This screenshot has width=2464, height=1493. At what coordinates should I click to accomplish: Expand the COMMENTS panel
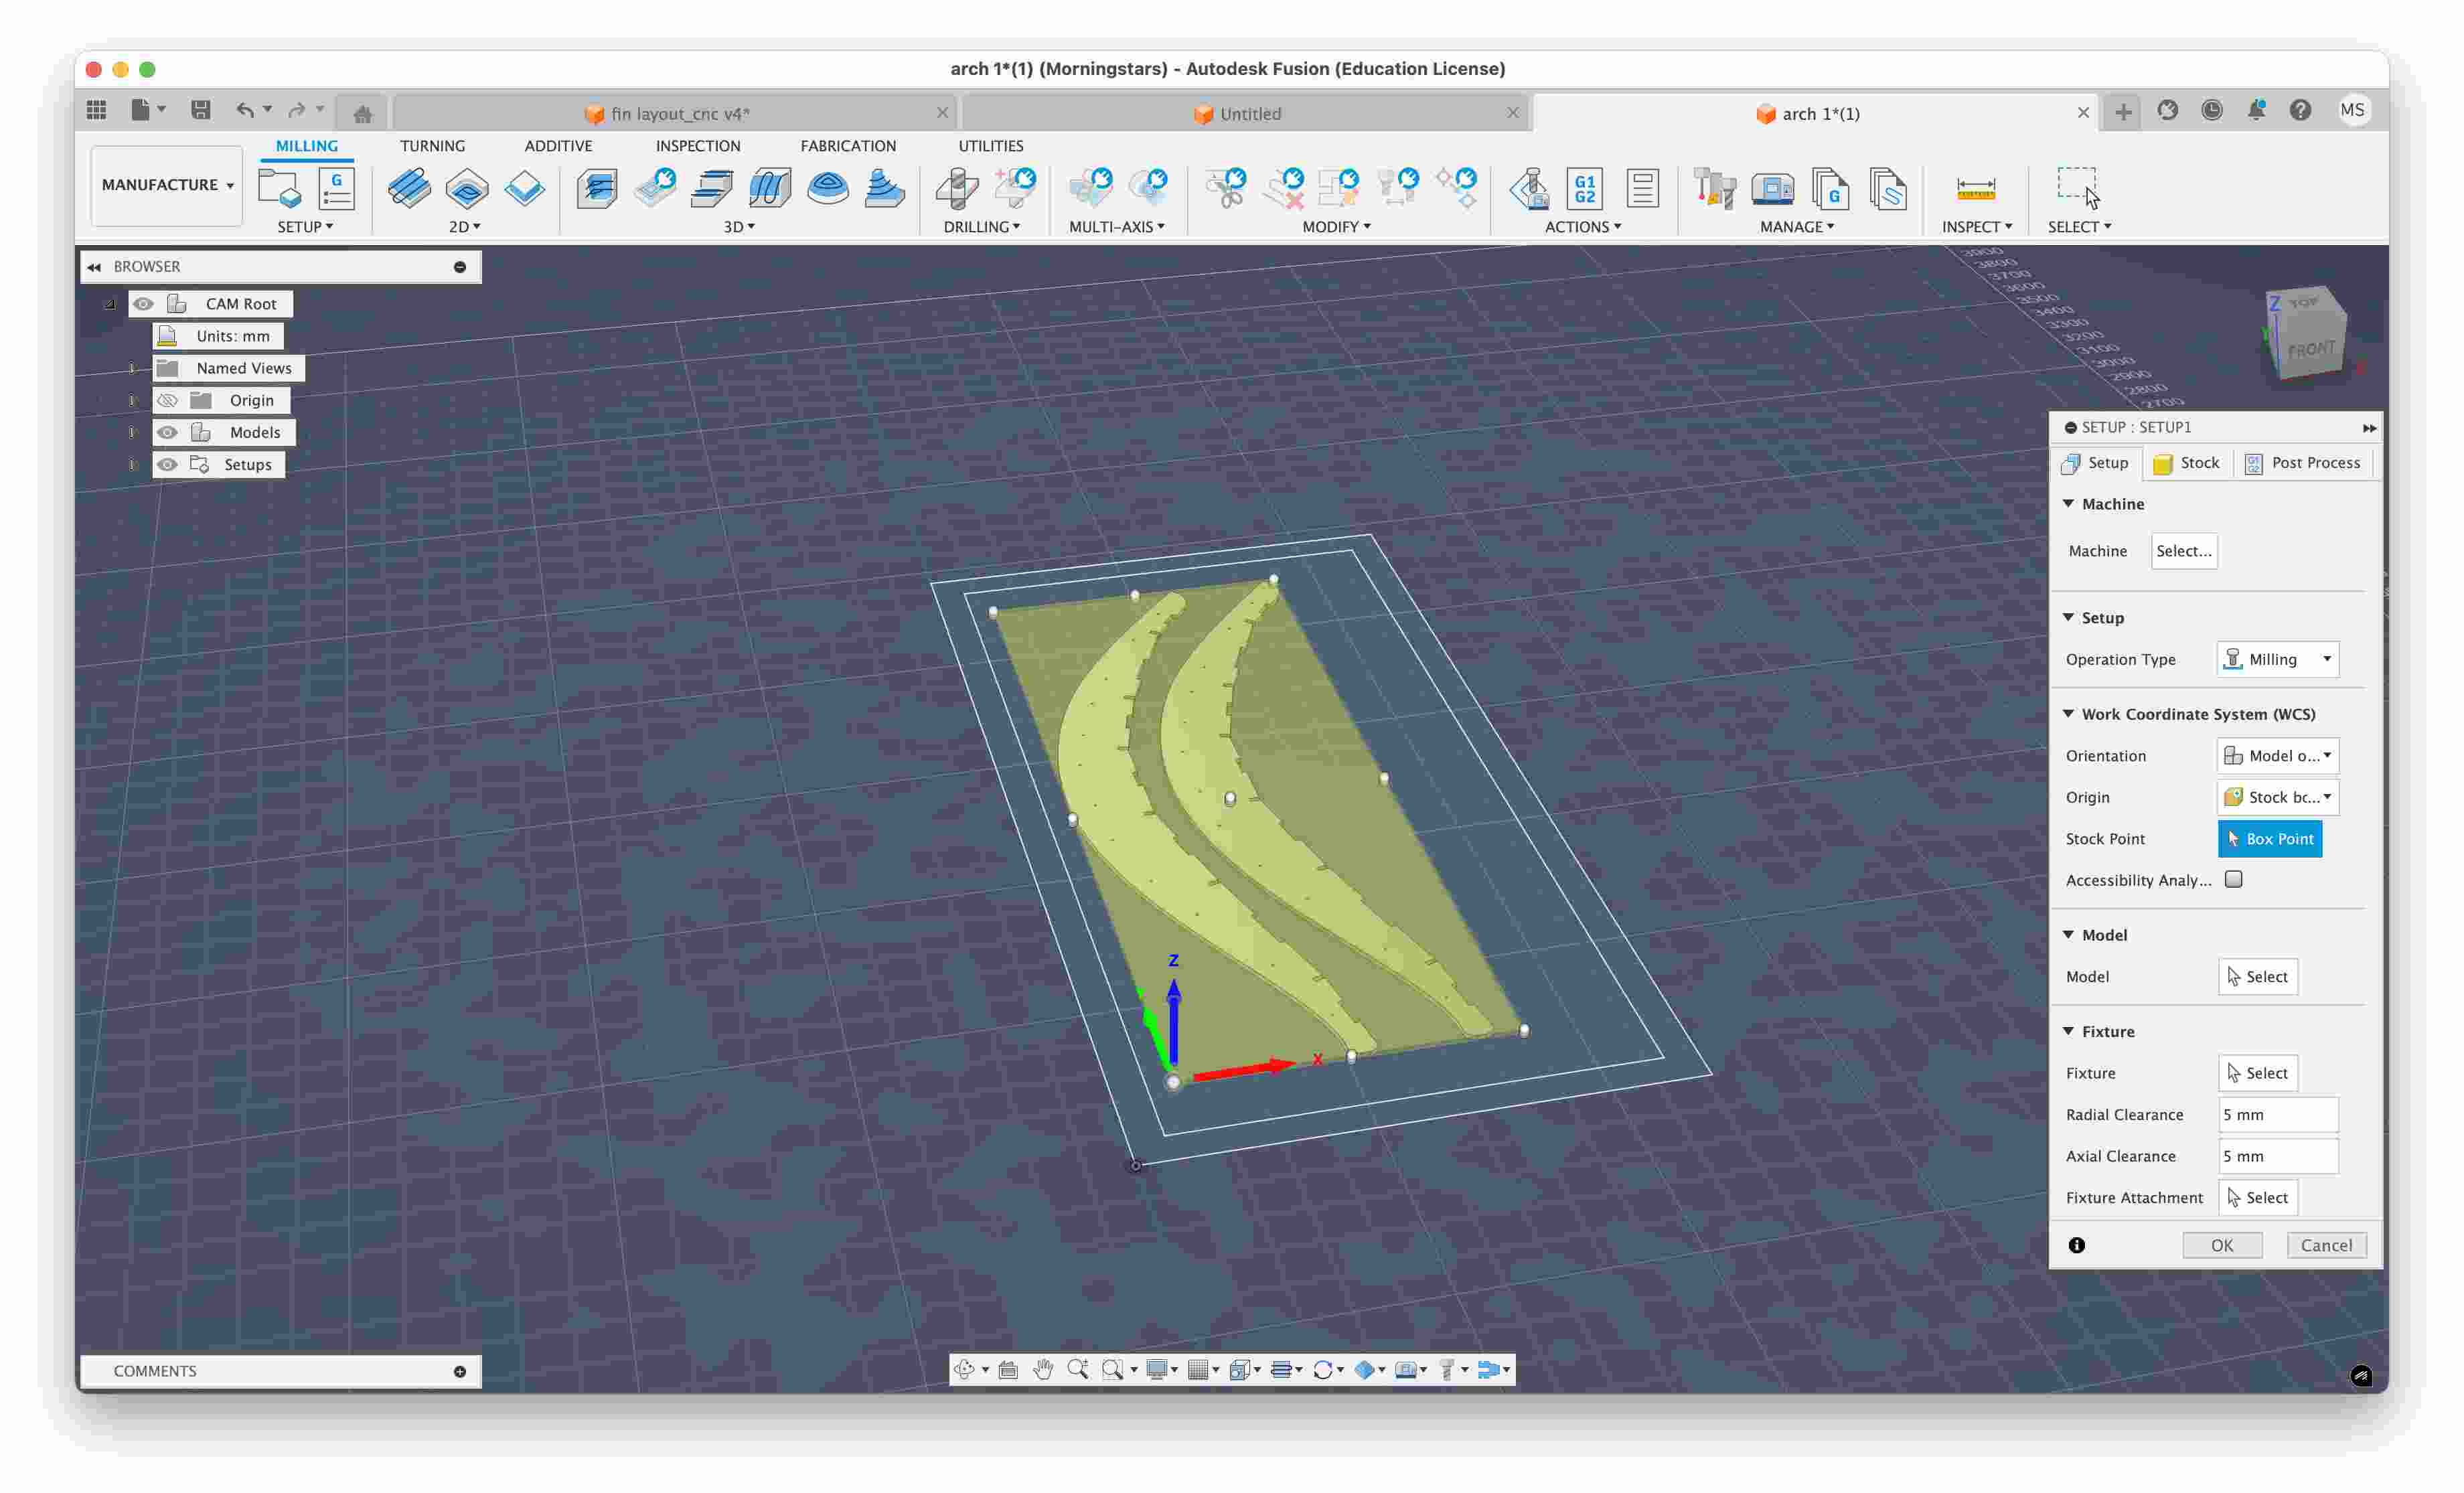[x=460, y=1371]
